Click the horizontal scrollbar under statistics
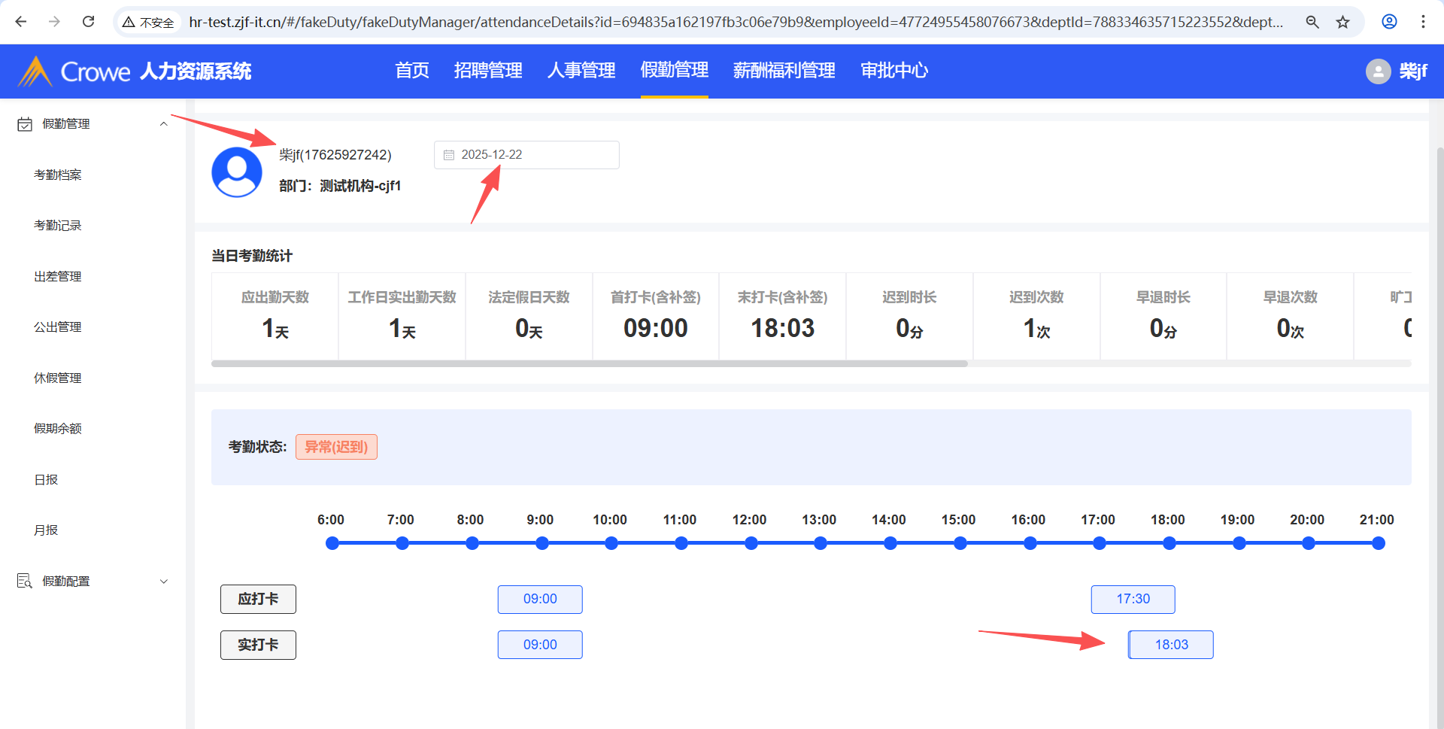 (x=589, y=364)
